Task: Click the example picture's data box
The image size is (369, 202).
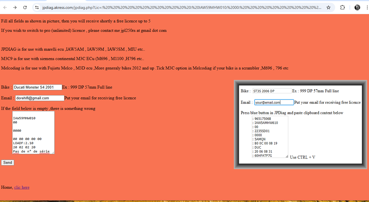Action: point(270,137)
